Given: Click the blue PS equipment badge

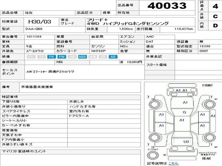Looking at the screenshot, I should pyautogui.click(x=52, y=57).
